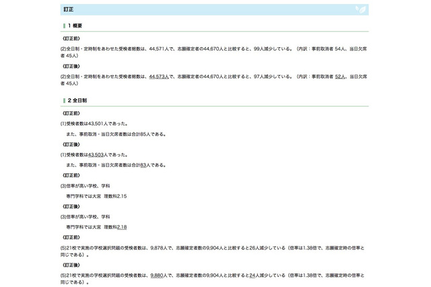This screenshot has width=431, height=287.
Task: Click the underlined "43,503" examinee count
Action: click(x=96, y=155)
